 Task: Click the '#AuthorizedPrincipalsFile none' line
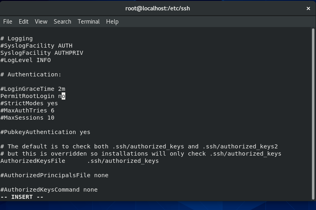[x=54, y=175]
